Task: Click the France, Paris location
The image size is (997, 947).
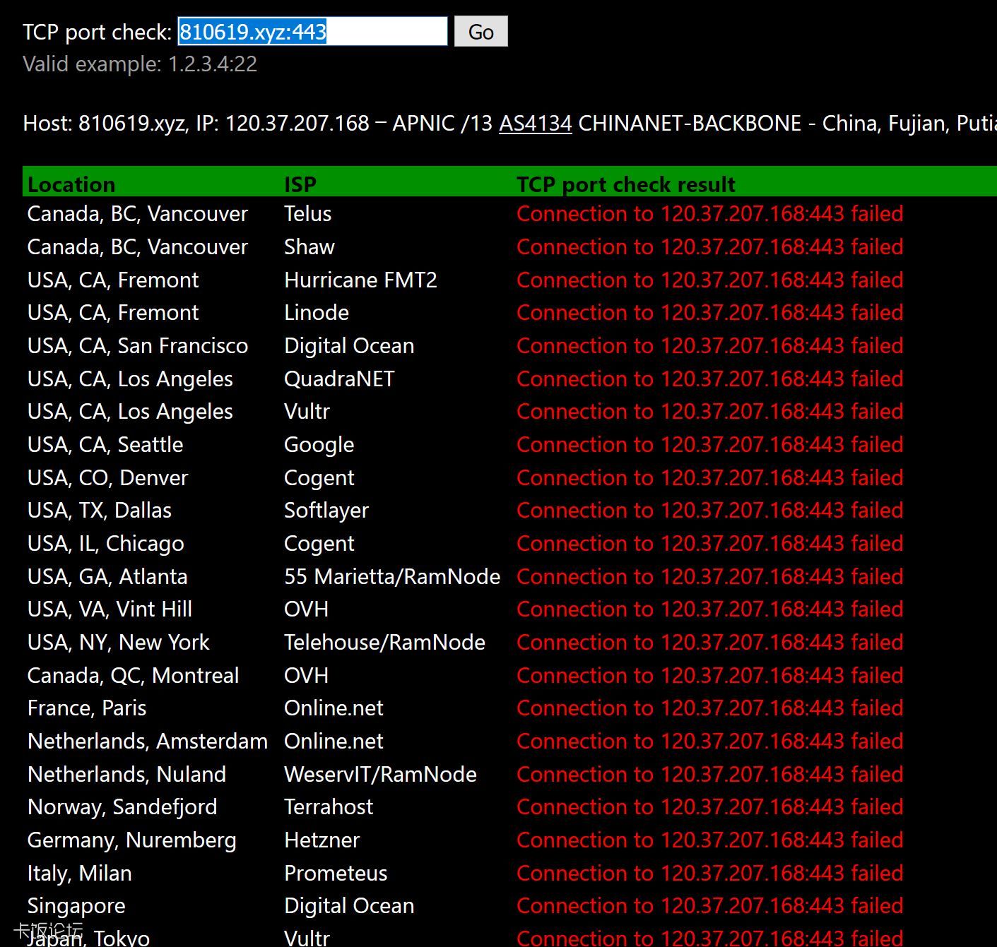Action: coord(87,708)
